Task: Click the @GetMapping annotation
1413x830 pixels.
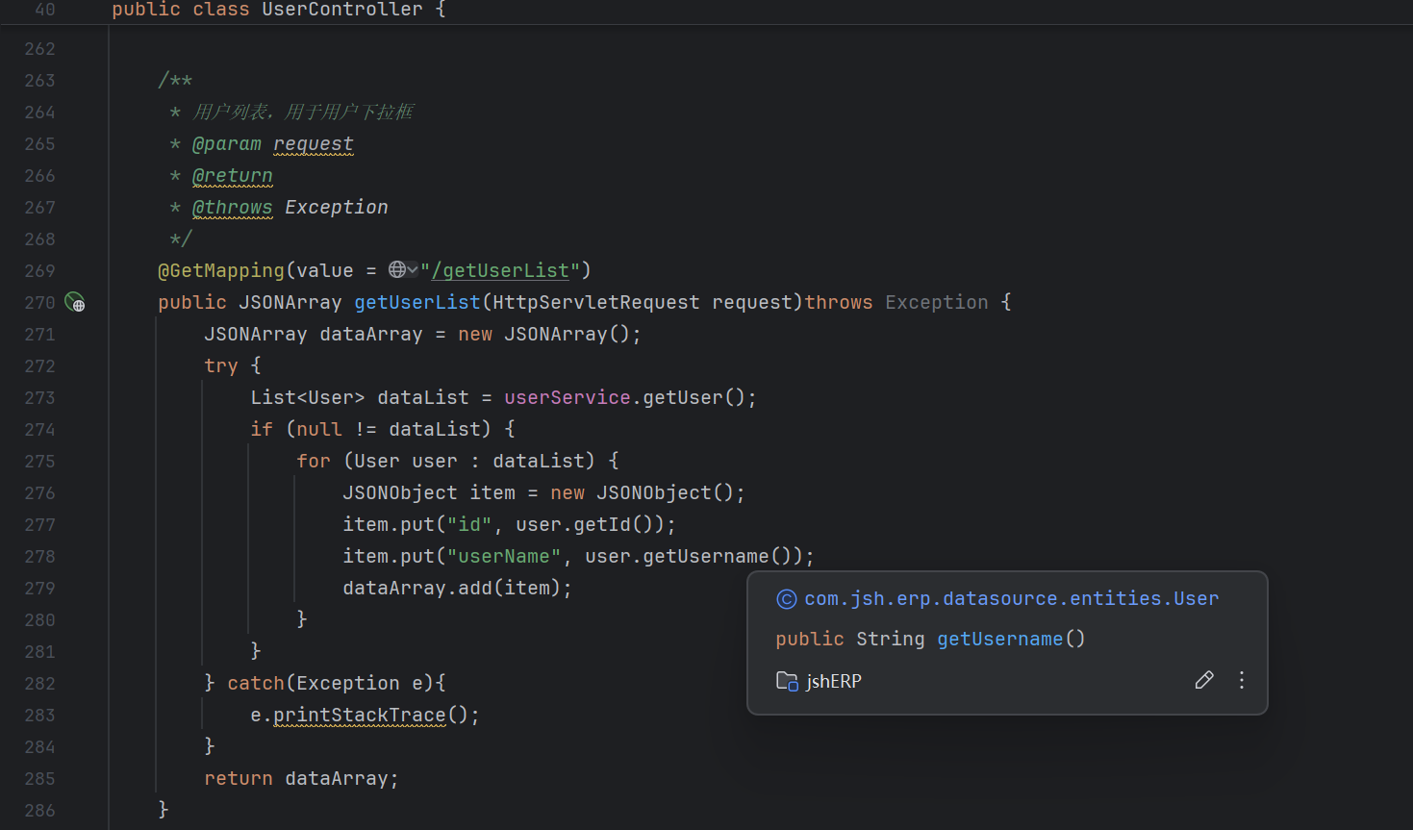Action: (x=221, y=270)
